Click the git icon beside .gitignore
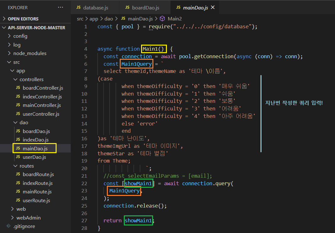 8,226
